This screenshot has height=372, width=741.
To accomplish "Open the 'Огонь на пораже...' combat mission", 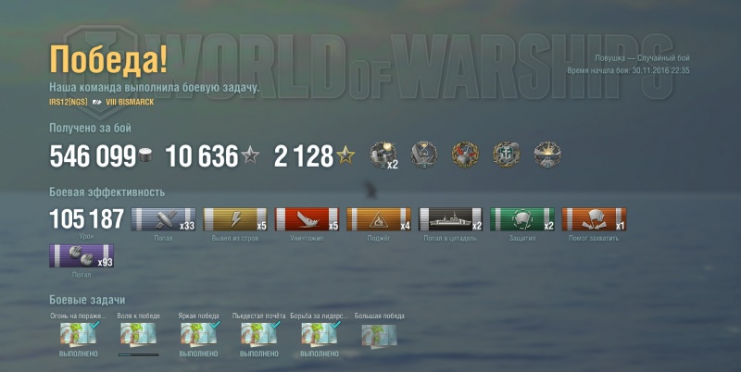I will point(79,334).
